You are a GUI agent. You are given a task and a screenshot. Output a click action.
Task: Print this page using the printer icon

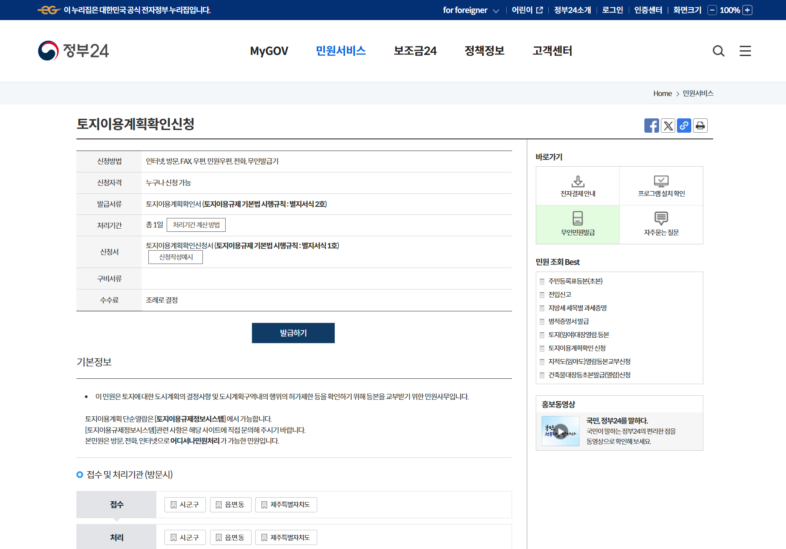700,126
